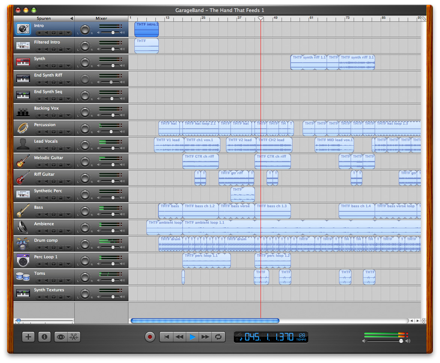The width and height of the screenshot is (440, 363).
Task: Solo the Lead Vocals track with headphones
Action: point(53,149)
